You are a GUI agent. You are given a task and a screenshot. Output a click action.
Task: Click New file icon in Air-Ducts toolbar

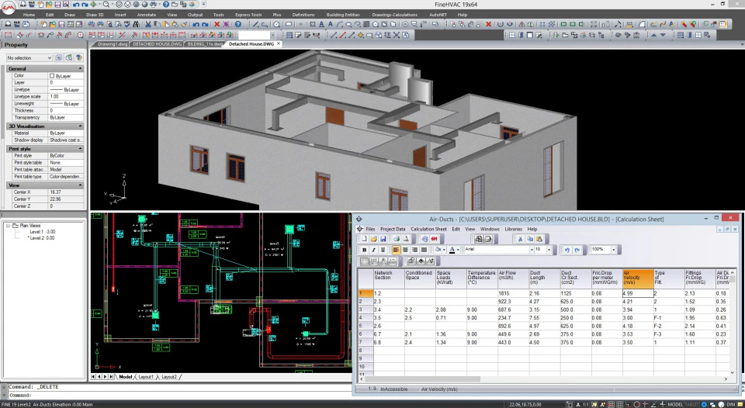(365, 239)
